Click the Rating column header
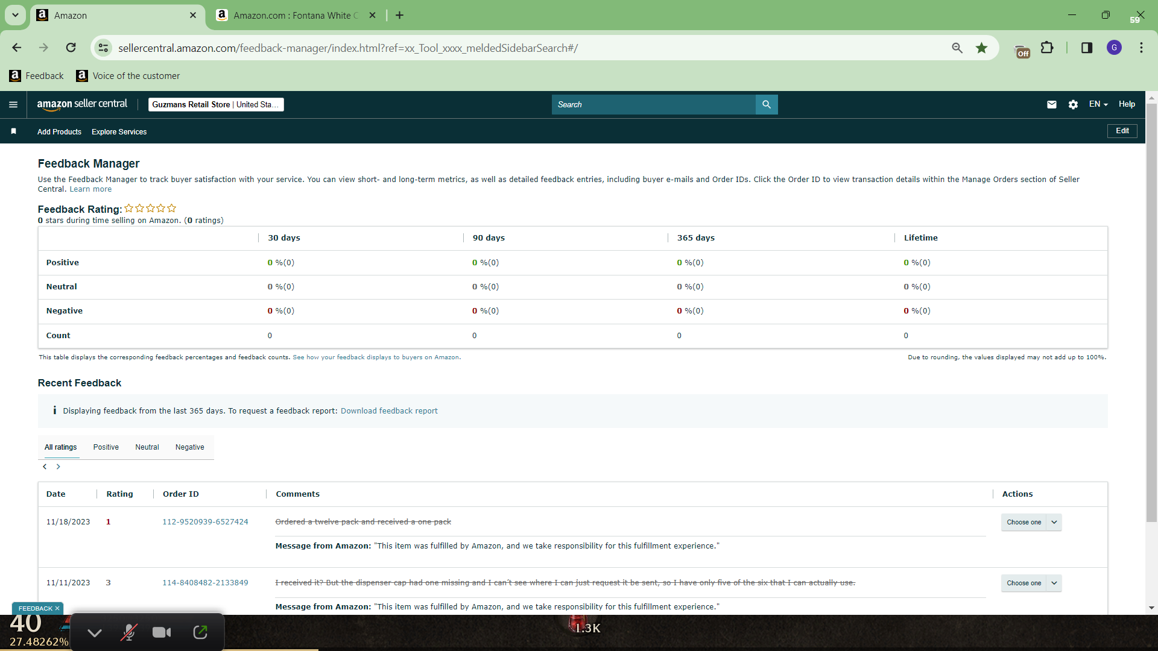Screen dimensions: 1158x651 pyautogui.click(x=119, y=494)
